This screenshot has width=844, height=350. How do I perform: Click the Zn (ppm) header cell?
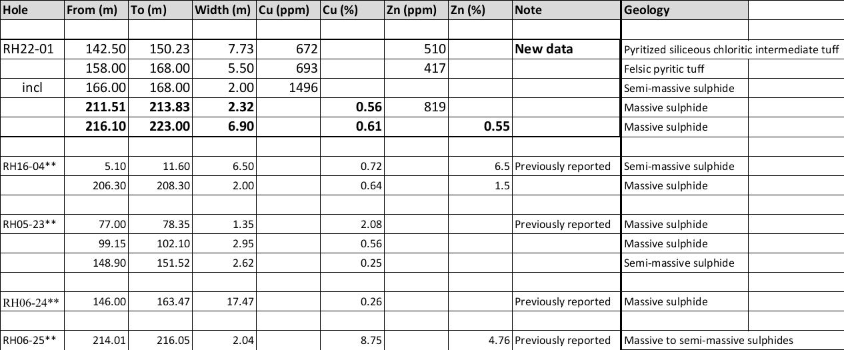point(415,11)
